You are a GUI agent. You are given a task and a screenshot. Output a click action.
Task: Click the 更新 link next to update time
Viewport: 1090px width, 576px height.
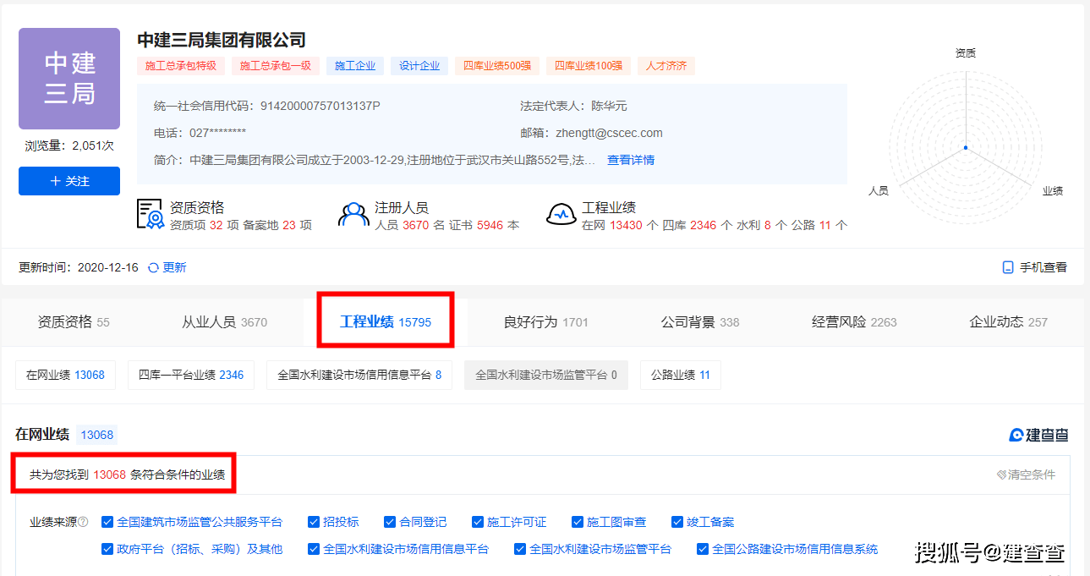[x=174, y=267]
